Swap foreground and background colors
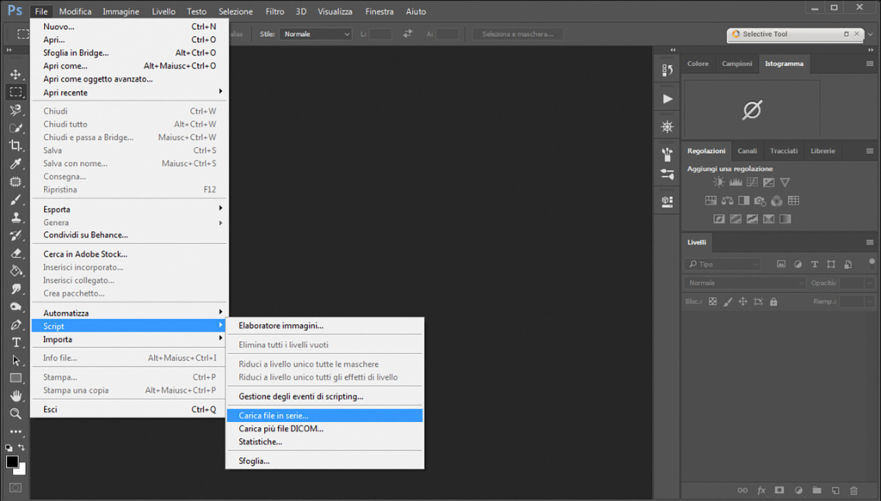This screenshot has height=501, width=881. click(22, 447)
